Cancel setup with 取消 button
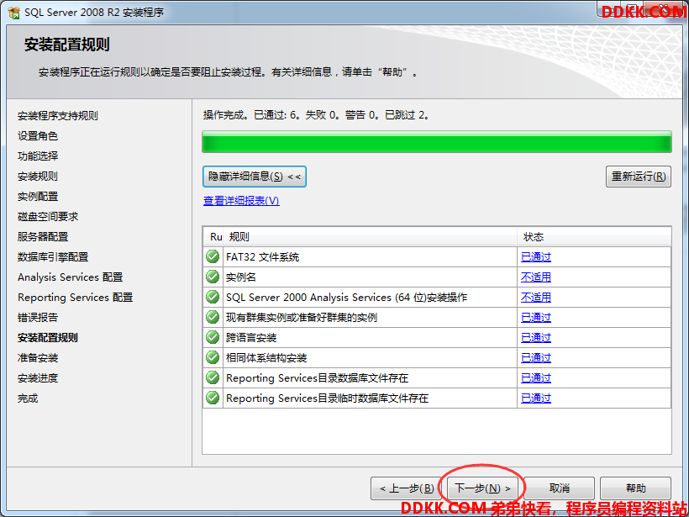689x517 pixels. pos(560,488)
